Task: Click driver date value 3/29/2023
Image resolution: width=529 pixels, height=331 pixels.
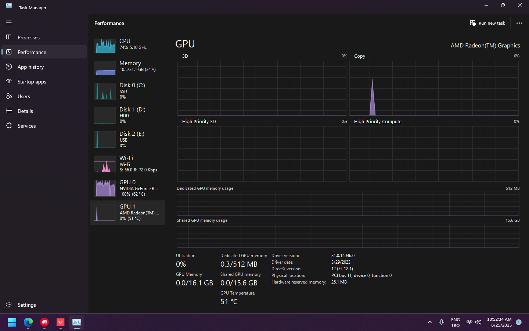Action: pyautogui.click(x=341, y=262)
